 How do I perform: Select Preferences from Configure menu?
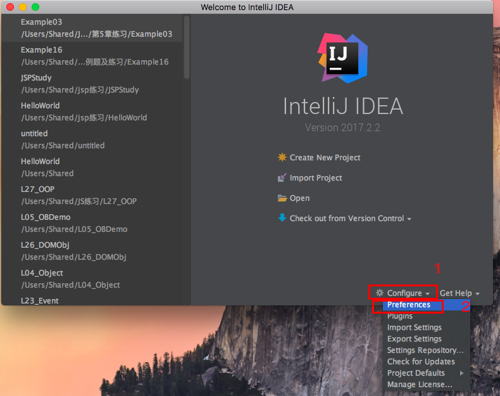[x=427, y=305]
